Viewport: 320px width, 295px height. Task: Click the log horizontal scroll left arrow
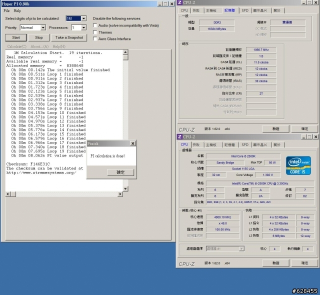[x=8, y=194]
